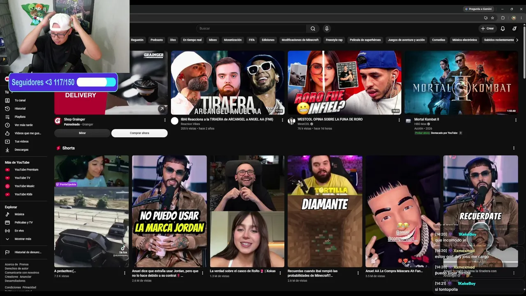Open options for Anuel Jordan short
The image size is (526, 296).
[x=202, y=273]
